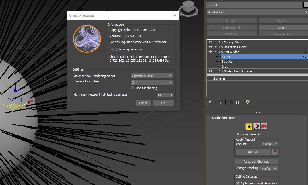Toggle Optimize Strand Geometry checkbox
Image resolution: width=308 pixels, height=185 pixels.
click(x=238, y=183)
